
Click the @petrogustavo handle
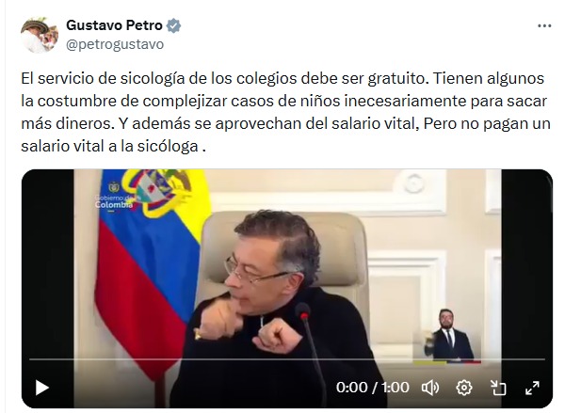[115, 44]
